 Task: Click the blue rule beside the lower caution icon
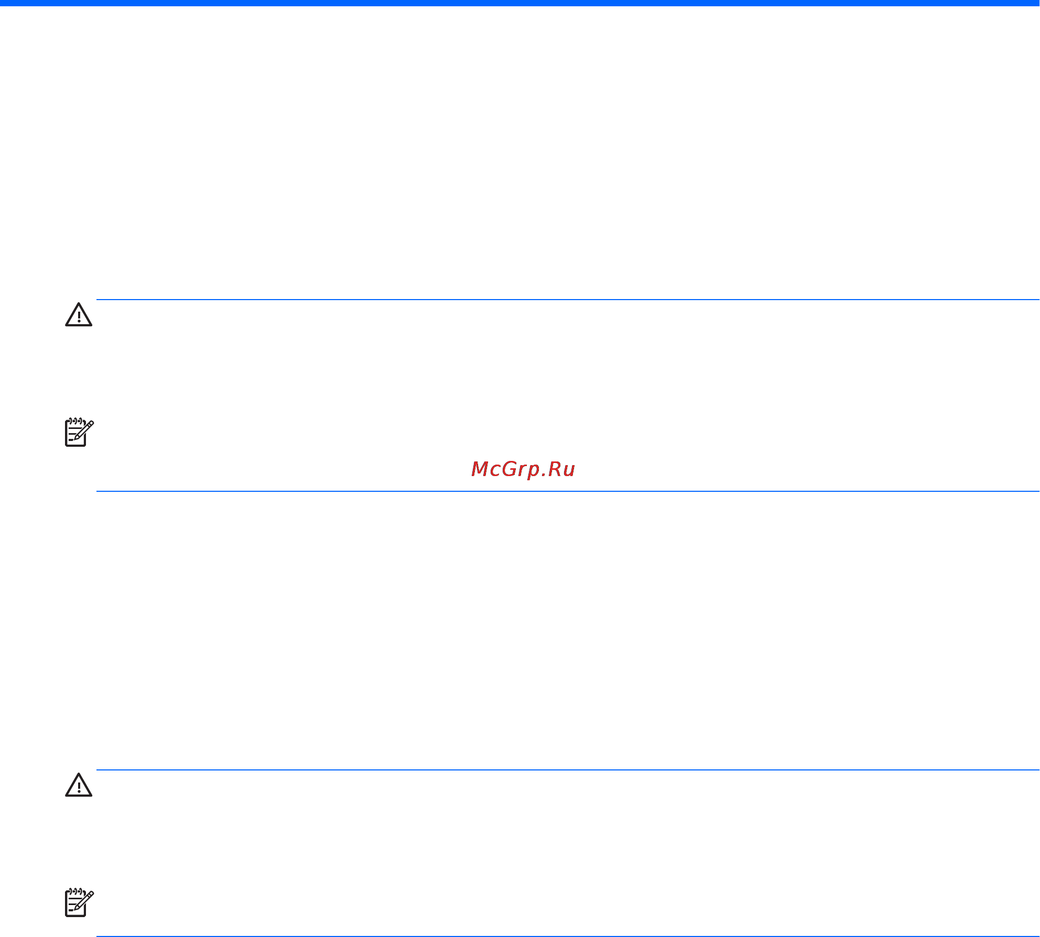pos(568,770)
